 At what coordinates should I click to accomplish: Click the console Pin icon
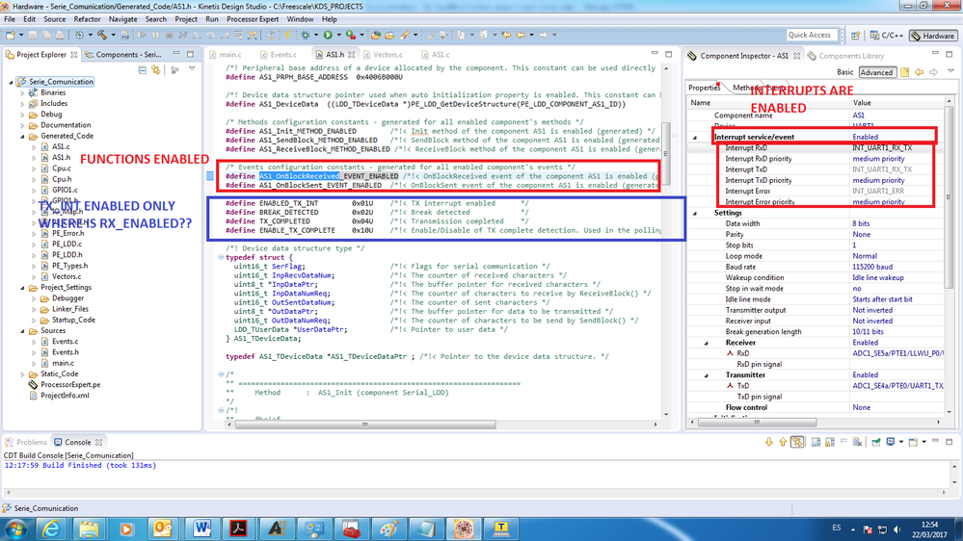(x=876, y=442)
